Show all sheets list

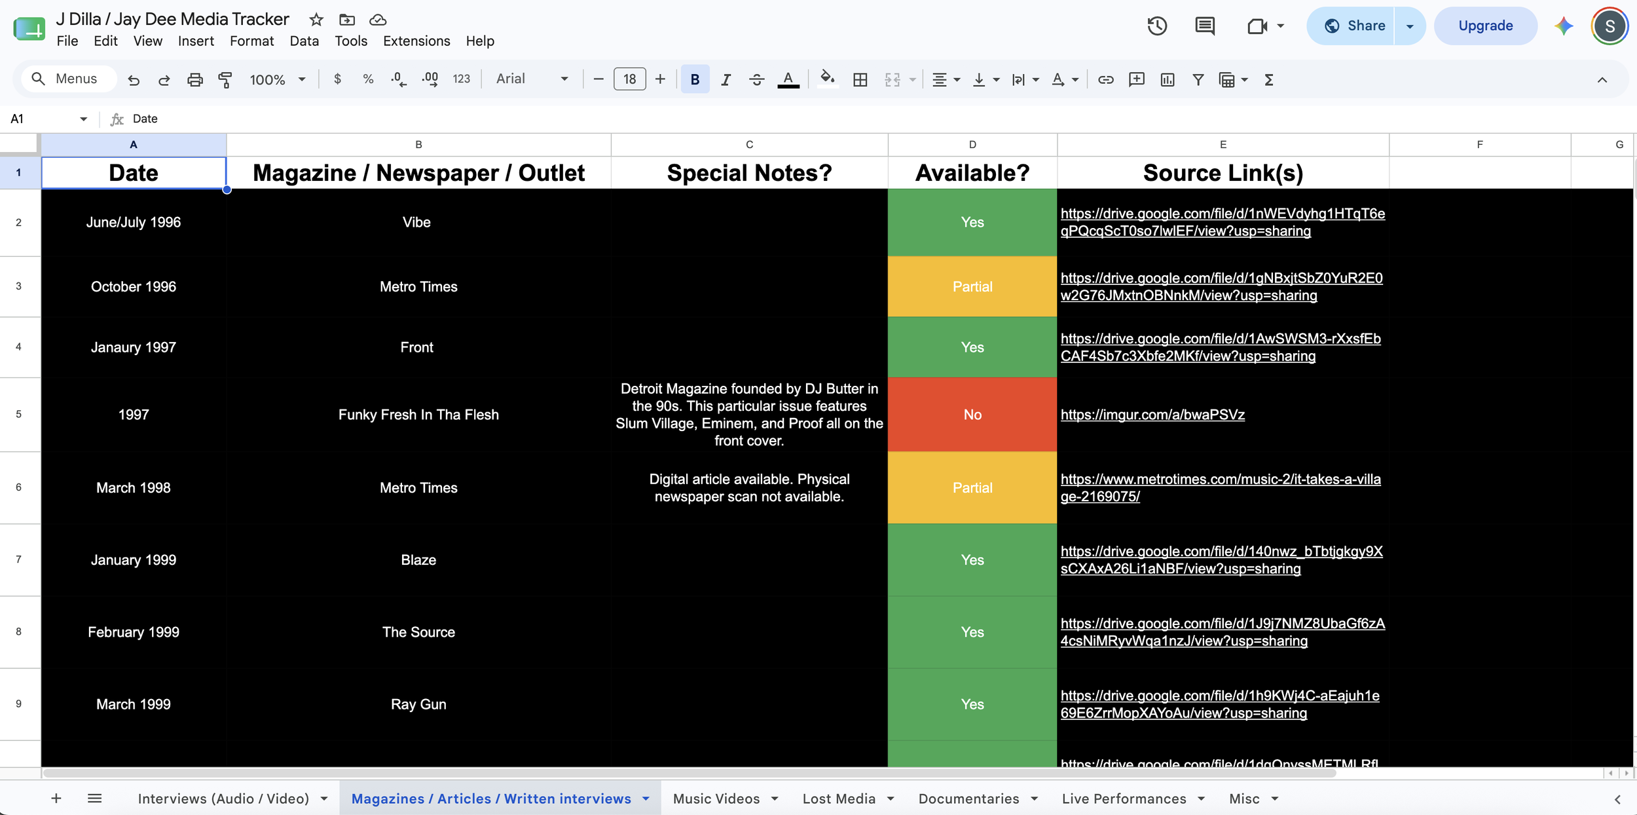tap(94, 798)
